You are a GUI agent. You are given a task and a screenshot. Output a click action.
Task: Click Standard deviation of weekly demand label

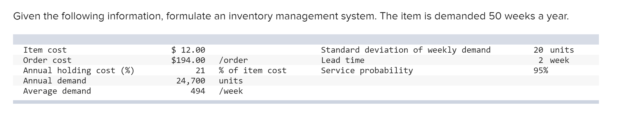406,50
